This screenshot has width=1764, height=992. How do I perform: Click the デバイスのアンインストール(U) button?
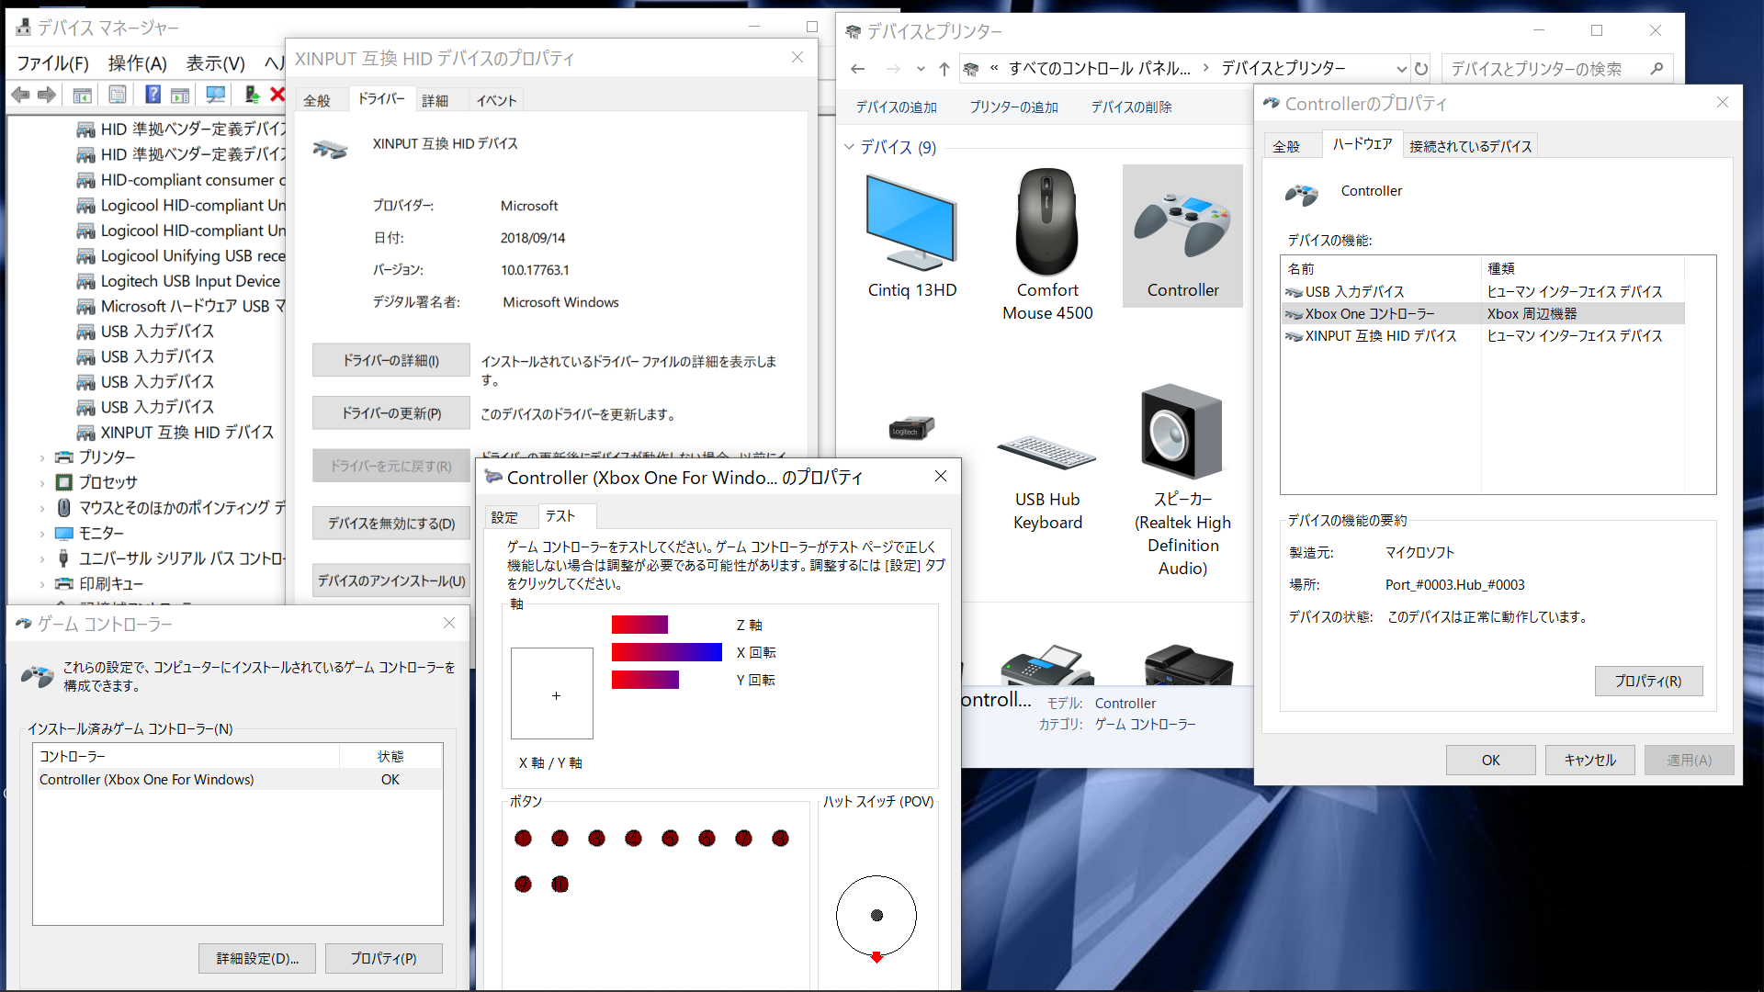(x=391, y=581)
